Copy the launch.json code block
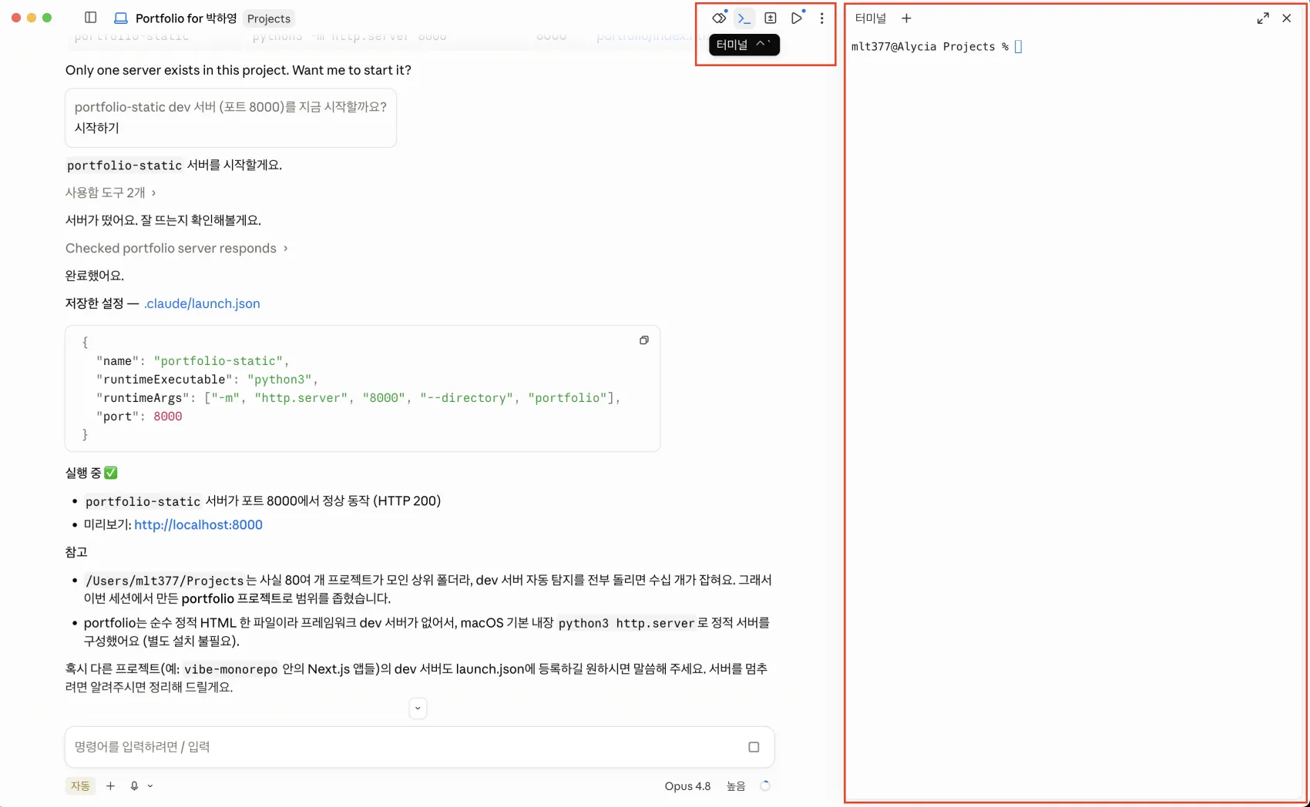This screenshot has height=807, width=1310. 644,340
